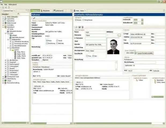Click the Admin Konsole icon

click(5, 23)
